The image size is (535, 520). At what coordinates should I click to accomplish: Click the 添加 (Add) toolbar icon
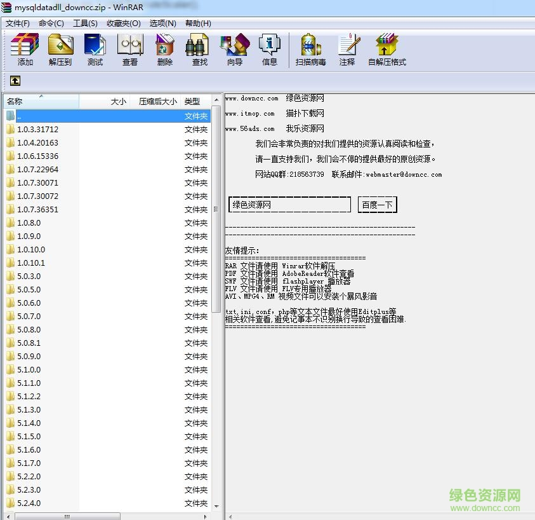coord(24,48)
